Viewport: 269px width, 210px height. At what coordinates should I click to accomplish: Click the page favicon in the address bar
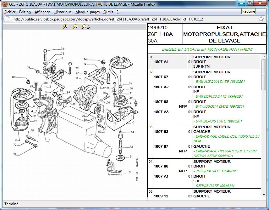pos(8,19)
